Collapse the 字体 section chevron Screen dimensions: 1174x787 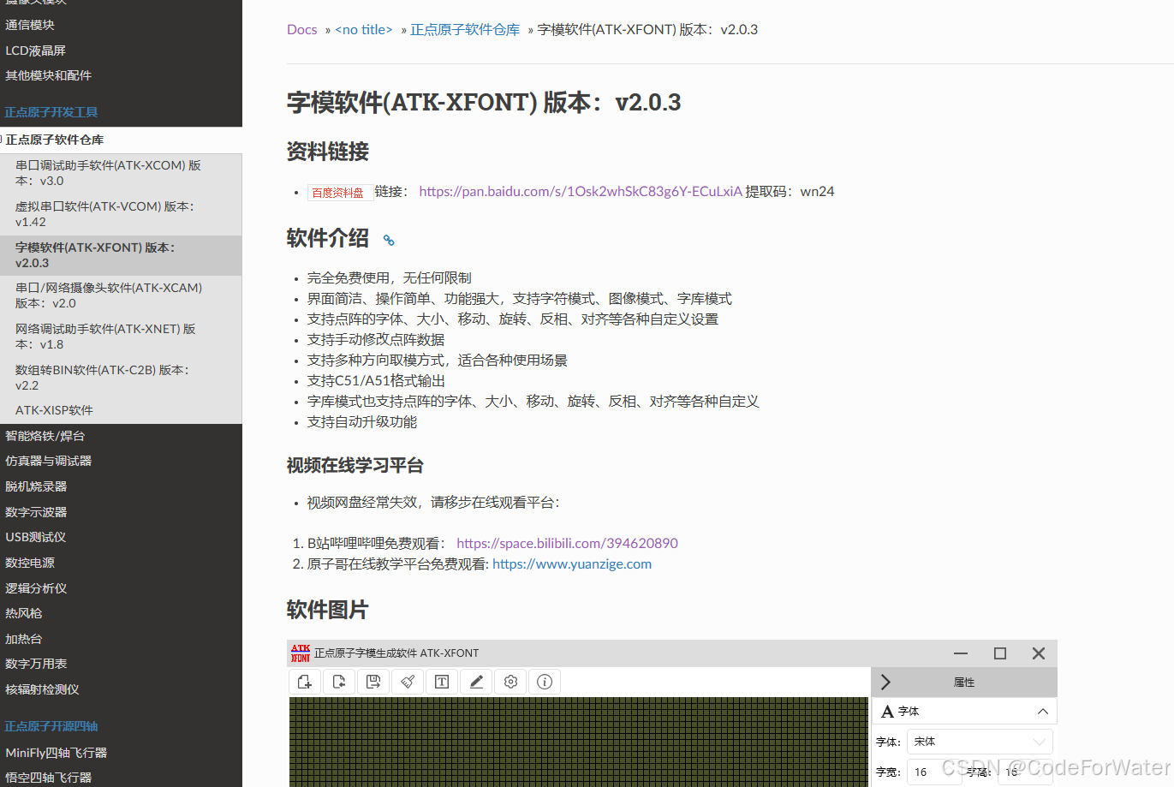(1043, 712)
